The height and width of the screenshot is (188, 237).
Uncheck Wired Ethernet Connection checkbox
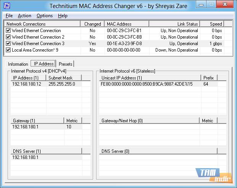tap(8, 31)
